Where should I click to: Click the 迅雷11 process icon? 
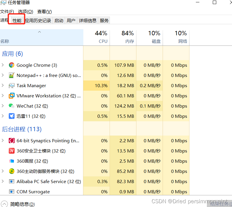point(12,116)
